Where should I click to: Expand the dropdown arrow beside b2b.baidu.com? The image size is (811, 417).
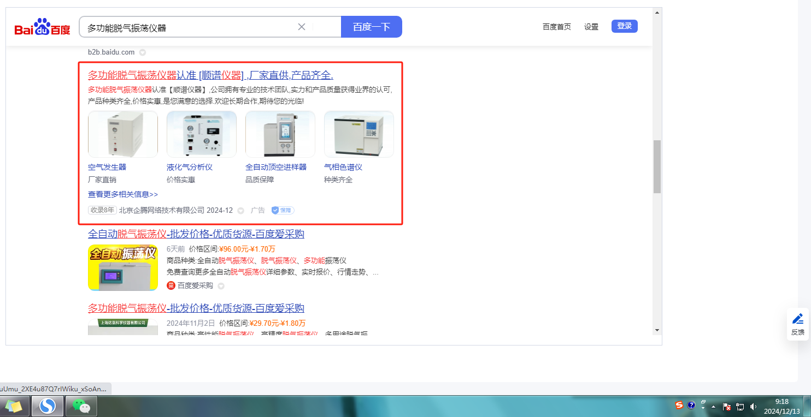142,52
